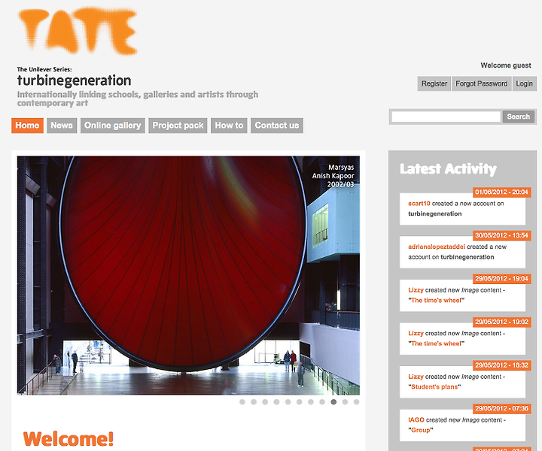Open "The time's wheel" link from 19:02

pyautogui.click(x=436, y=344)
